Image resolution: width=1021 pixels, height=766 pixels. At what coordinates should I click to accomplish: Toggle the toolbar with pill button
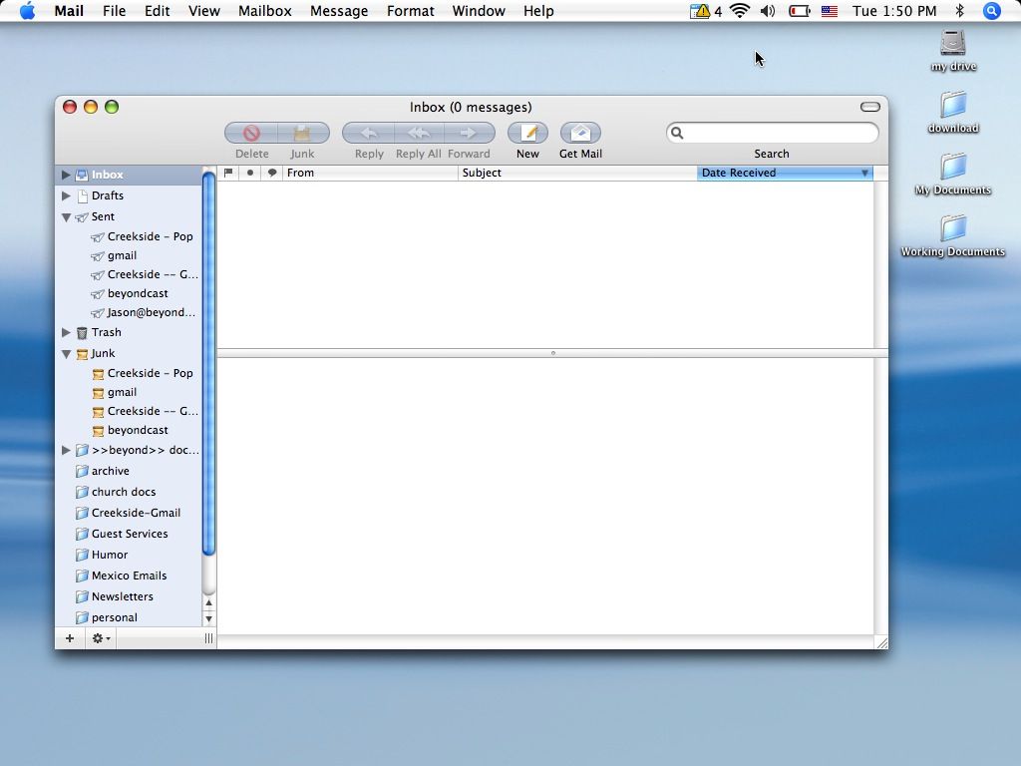869,107
